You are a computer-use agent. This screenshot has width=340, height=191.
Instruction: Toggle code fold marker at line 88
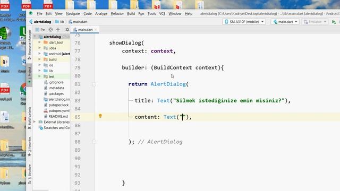94,142
